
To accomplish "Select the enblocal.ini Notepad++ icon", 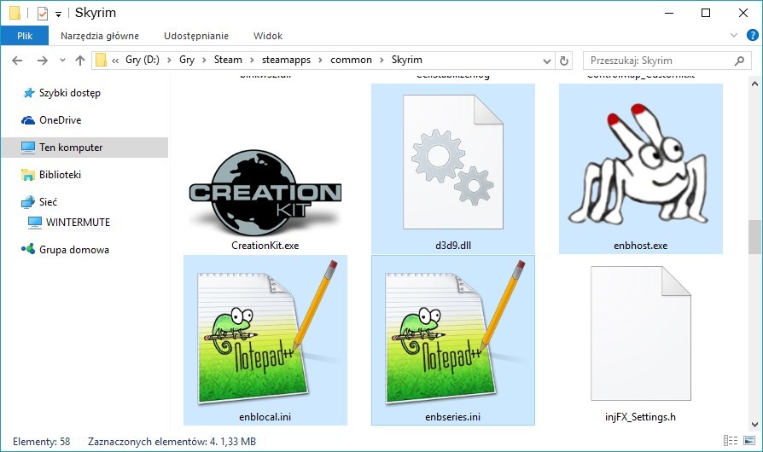I will pyautogui.click(x=266, y=333).
